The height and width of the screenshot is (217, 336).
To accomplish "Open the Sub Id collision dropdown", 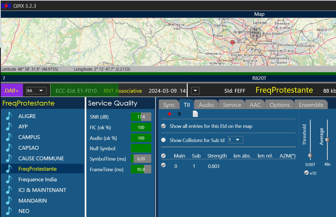I will (x=235, y=140).
